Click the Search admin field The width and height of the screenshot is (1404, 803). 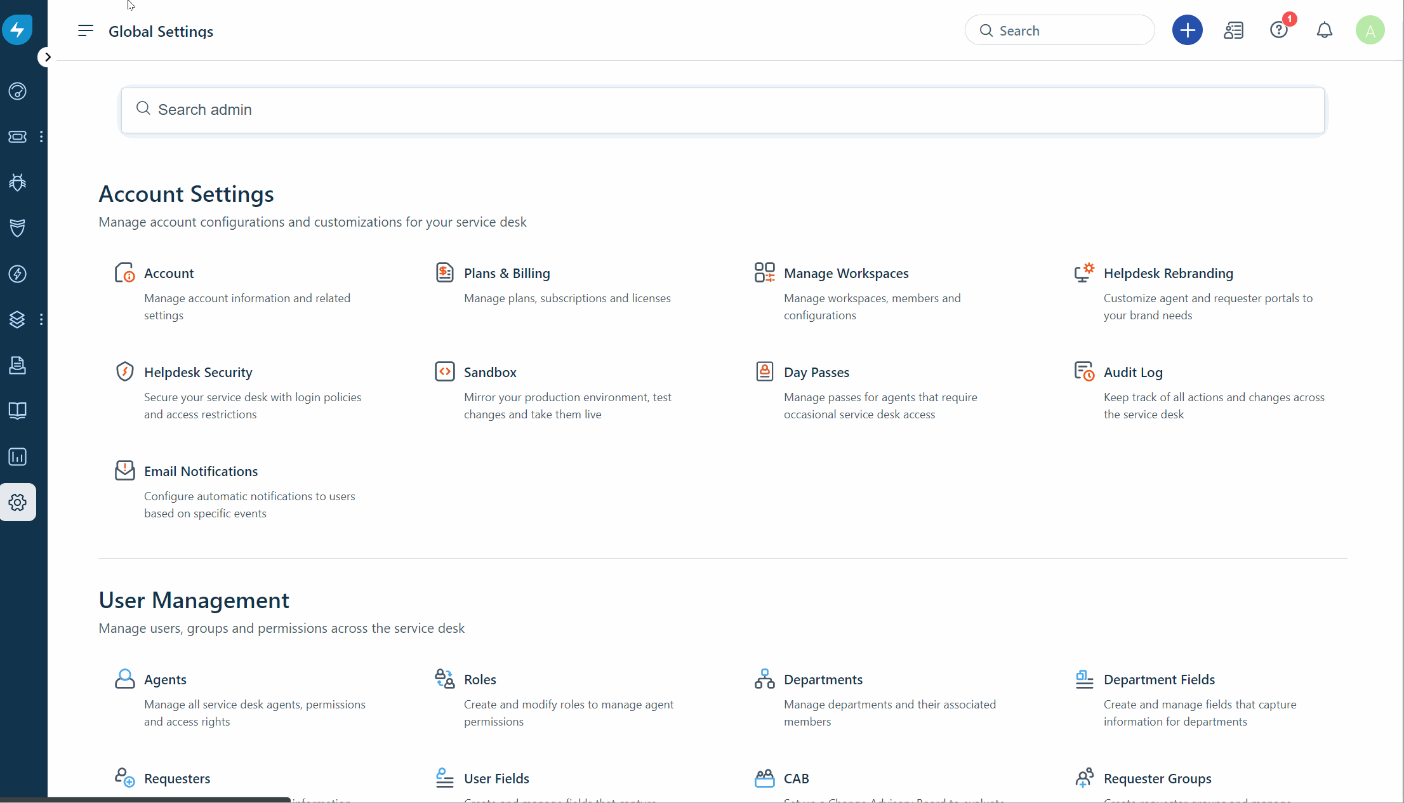click(x=722, y=110)
